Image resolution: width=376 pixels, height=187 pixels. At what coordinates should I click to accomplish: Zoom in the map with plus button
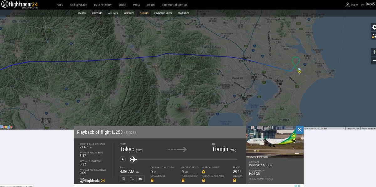point(374,52)
